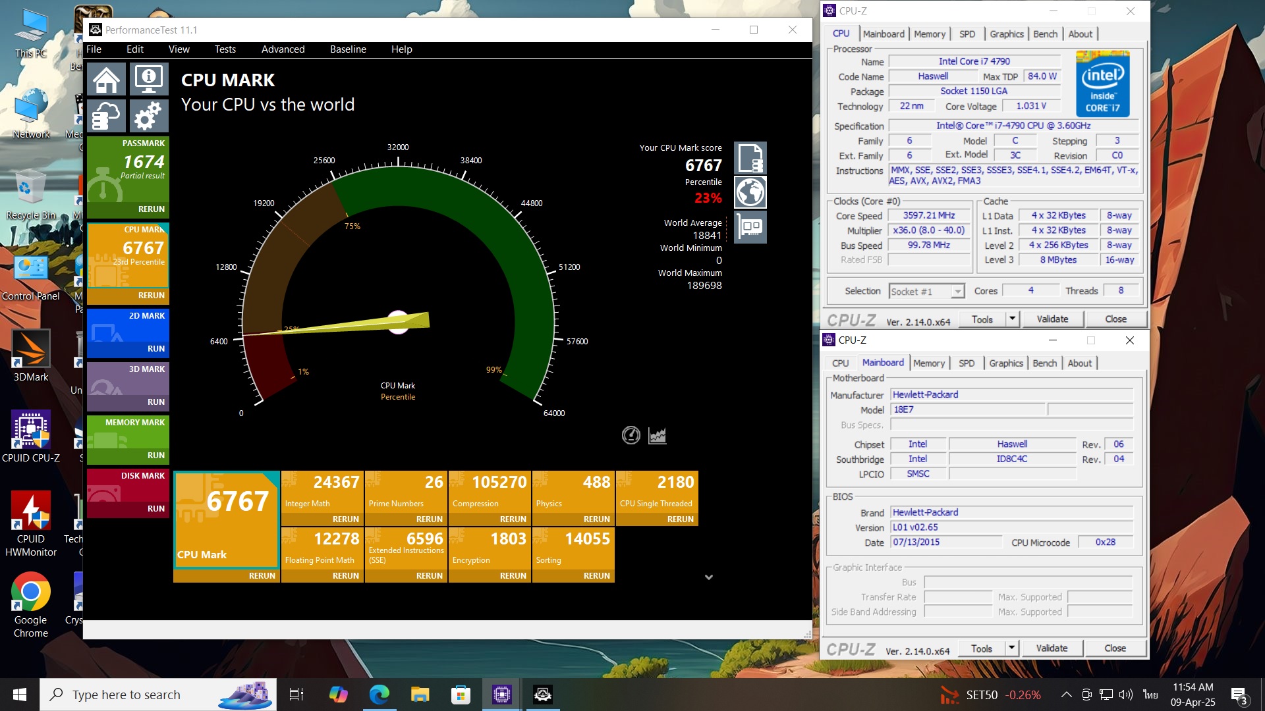Screen dimensions: 1265x711
Task: Expand the chevron below result tiles
Action: click(x=708, y=577)
